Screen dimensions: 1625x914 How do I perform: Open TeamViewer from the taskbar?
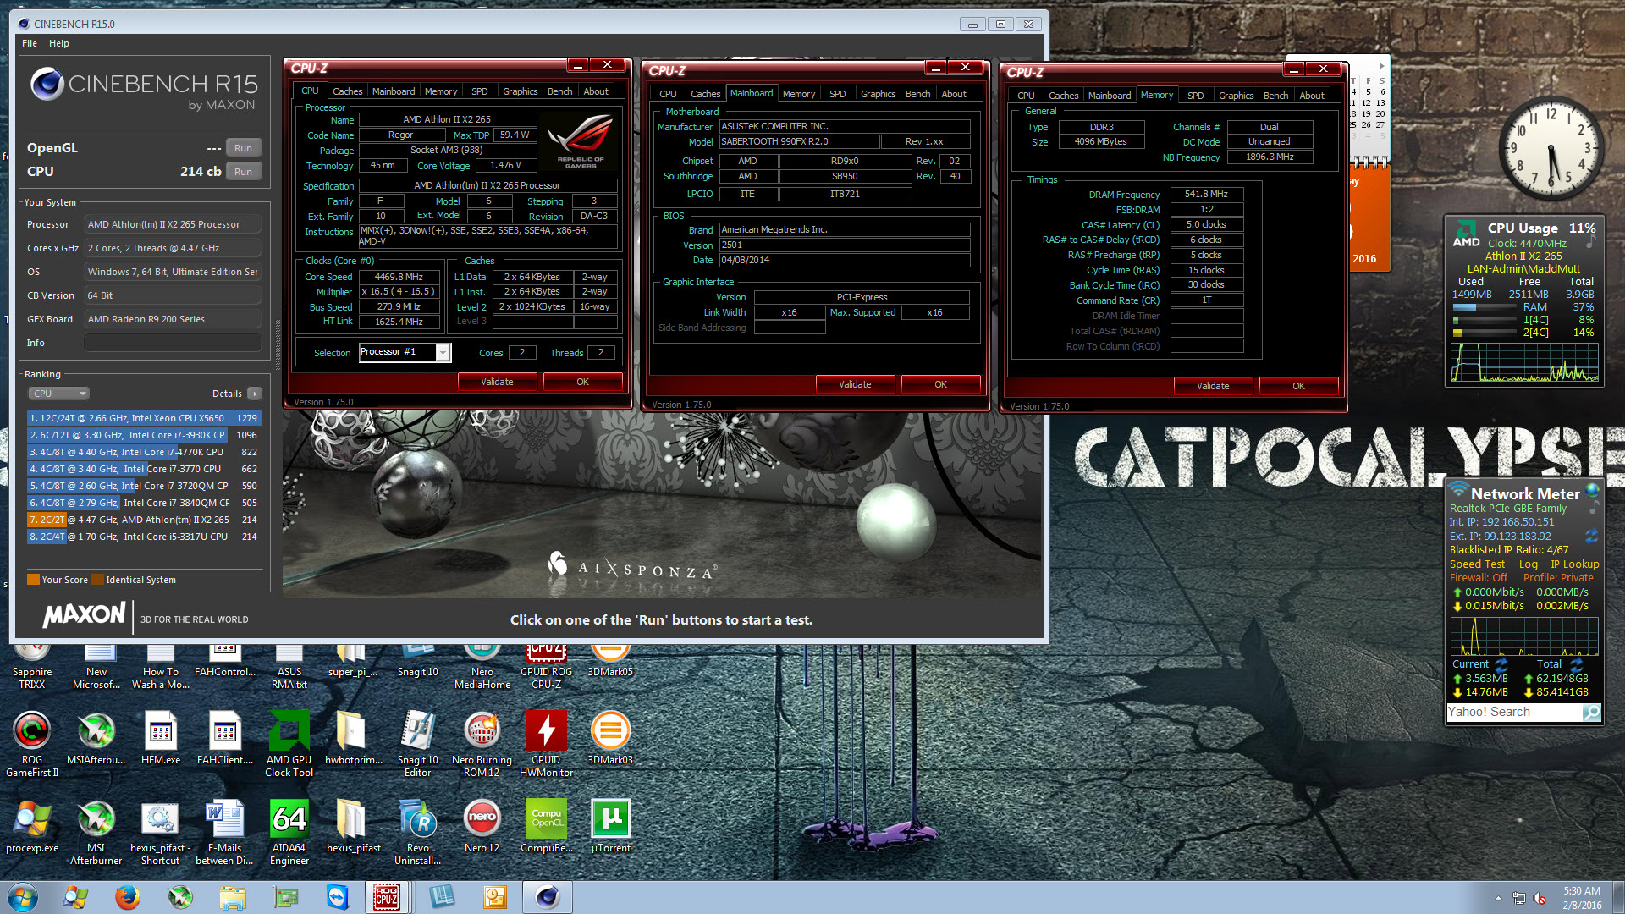(338, 897)
